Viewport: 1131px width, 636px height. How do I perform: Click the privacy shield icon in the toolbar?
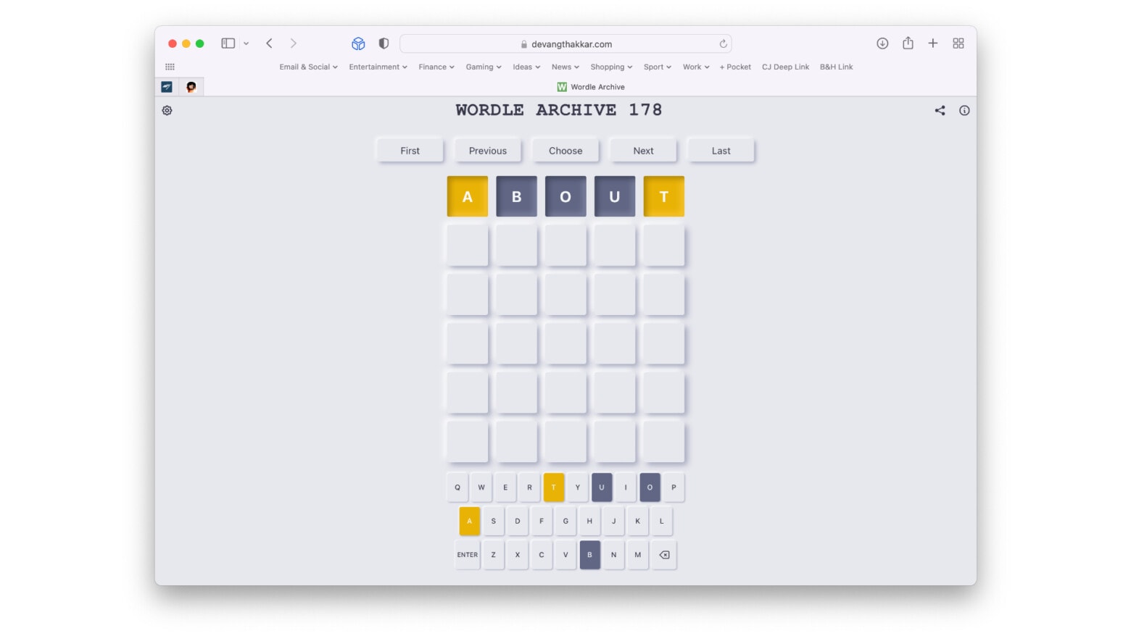coord(384,43)
